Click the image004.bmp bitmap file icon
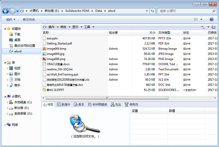 pos(44,49)
